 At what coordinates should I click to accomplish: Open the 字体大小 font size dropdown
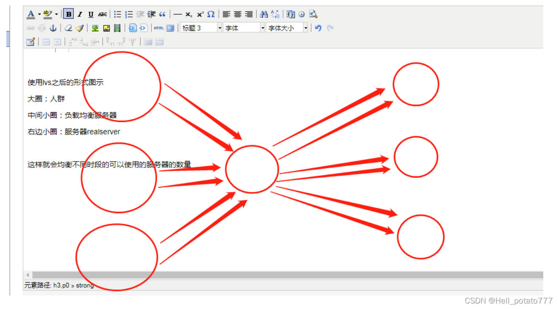287,28
